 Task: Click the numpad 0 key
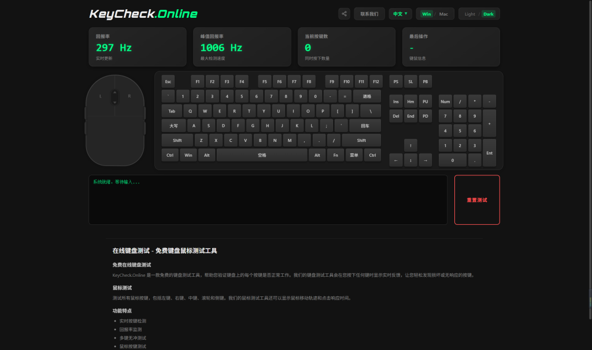pos(452,160)
